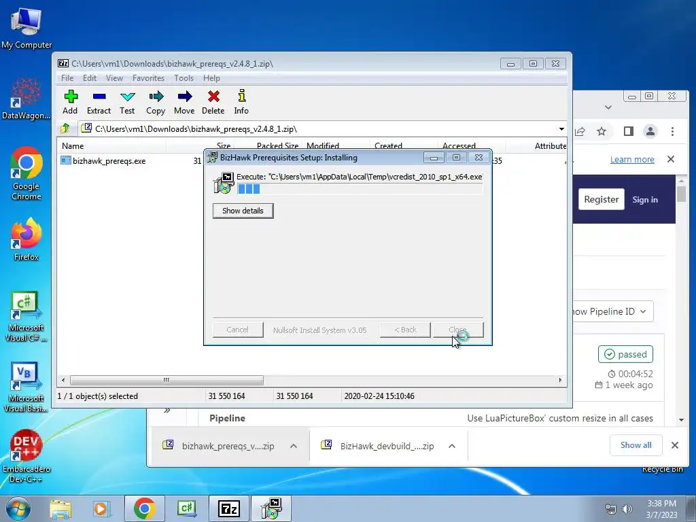This screenshot has height=522, width=696.
Task: Close the Chrome downloads bar
Action: click(x=675, y=445)
